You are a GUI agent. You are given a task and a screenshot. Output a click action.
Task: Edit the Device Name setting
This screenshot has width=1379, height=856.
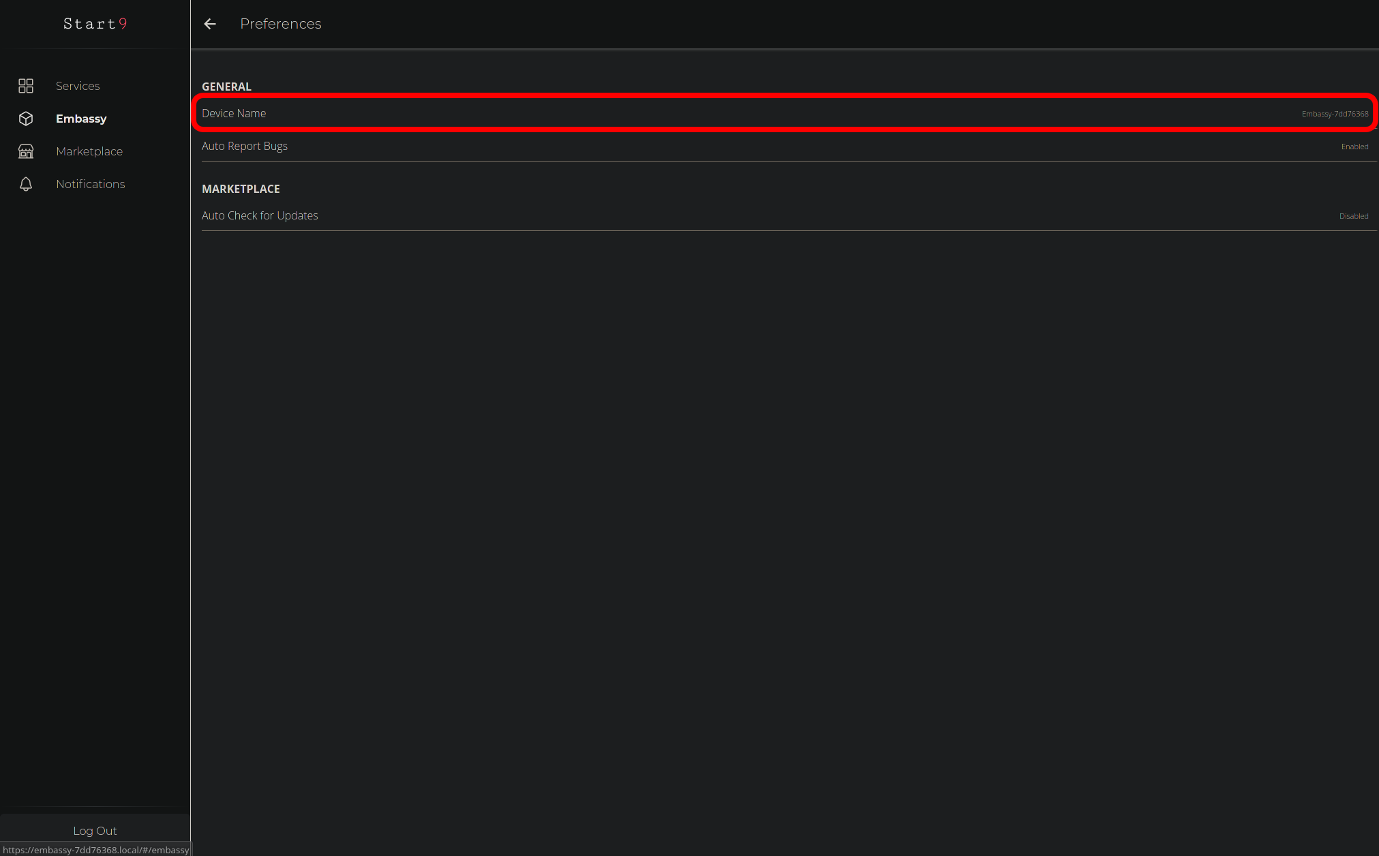[234, 113]
